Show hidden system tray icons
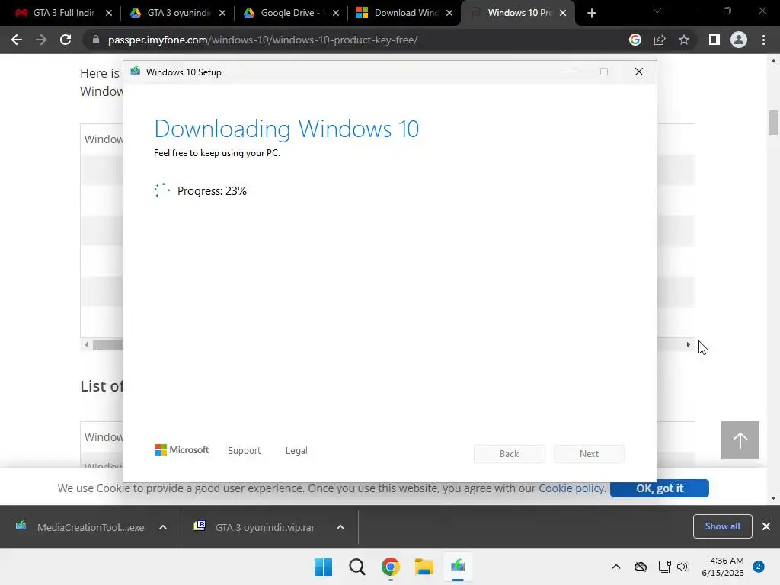This screenshot has width=780, height=585. click(x=615, y=567)
